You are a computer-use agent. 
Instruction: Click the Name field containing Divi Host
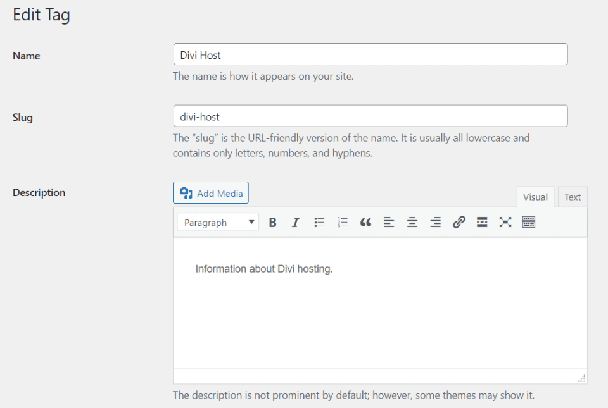(370, 54)
